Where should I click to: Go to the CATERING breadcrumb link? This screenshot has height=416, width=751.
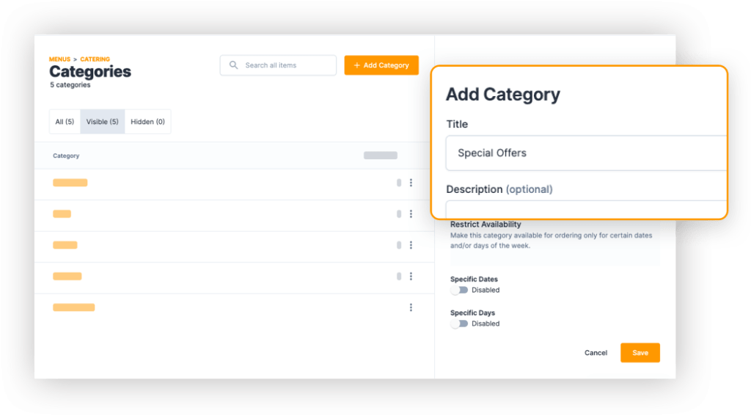95,59
